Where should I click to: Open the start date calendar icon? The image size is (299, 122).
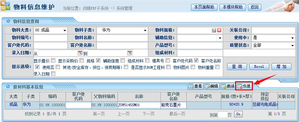(x=80, y=53)
